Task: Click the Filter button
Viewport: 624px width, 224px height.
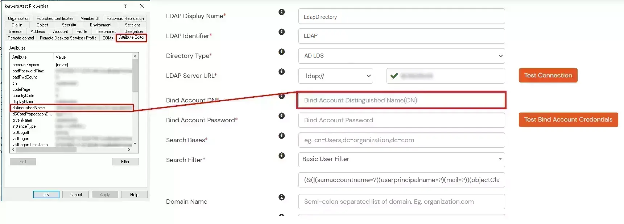Action: pyautogui.click(x=125, y=162)
